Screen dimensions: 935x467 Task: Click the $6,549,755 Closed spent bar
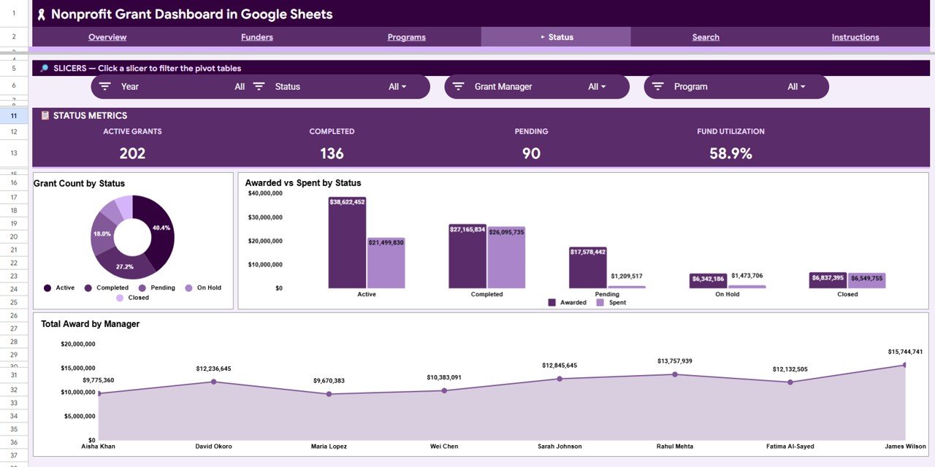tap(867, 281)
